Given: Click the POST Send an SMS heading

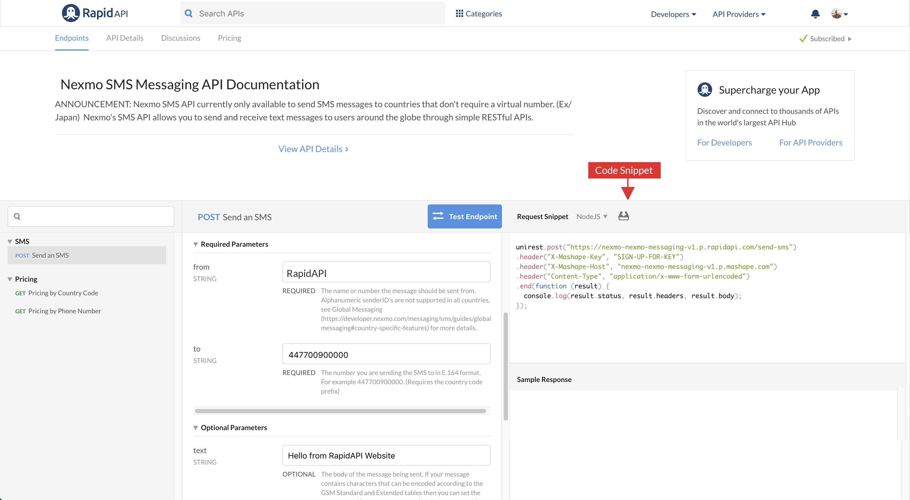Looking at the screenshot, I should pos(235,217).
